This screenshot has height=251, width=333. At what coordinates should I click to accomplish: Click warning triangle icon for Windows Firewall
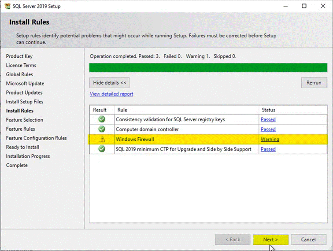tap(102, 139)
